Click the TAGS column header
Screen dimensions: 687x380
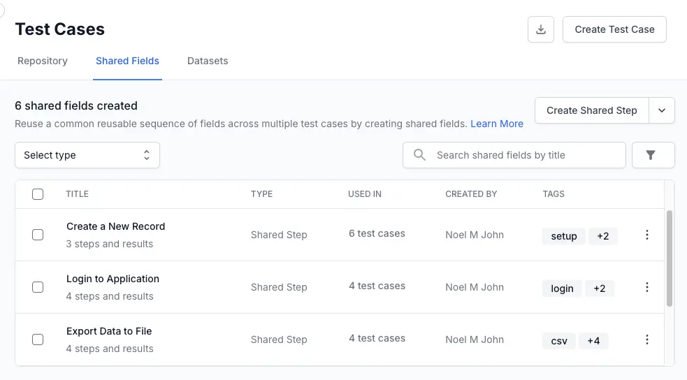[x=554, y=194]
